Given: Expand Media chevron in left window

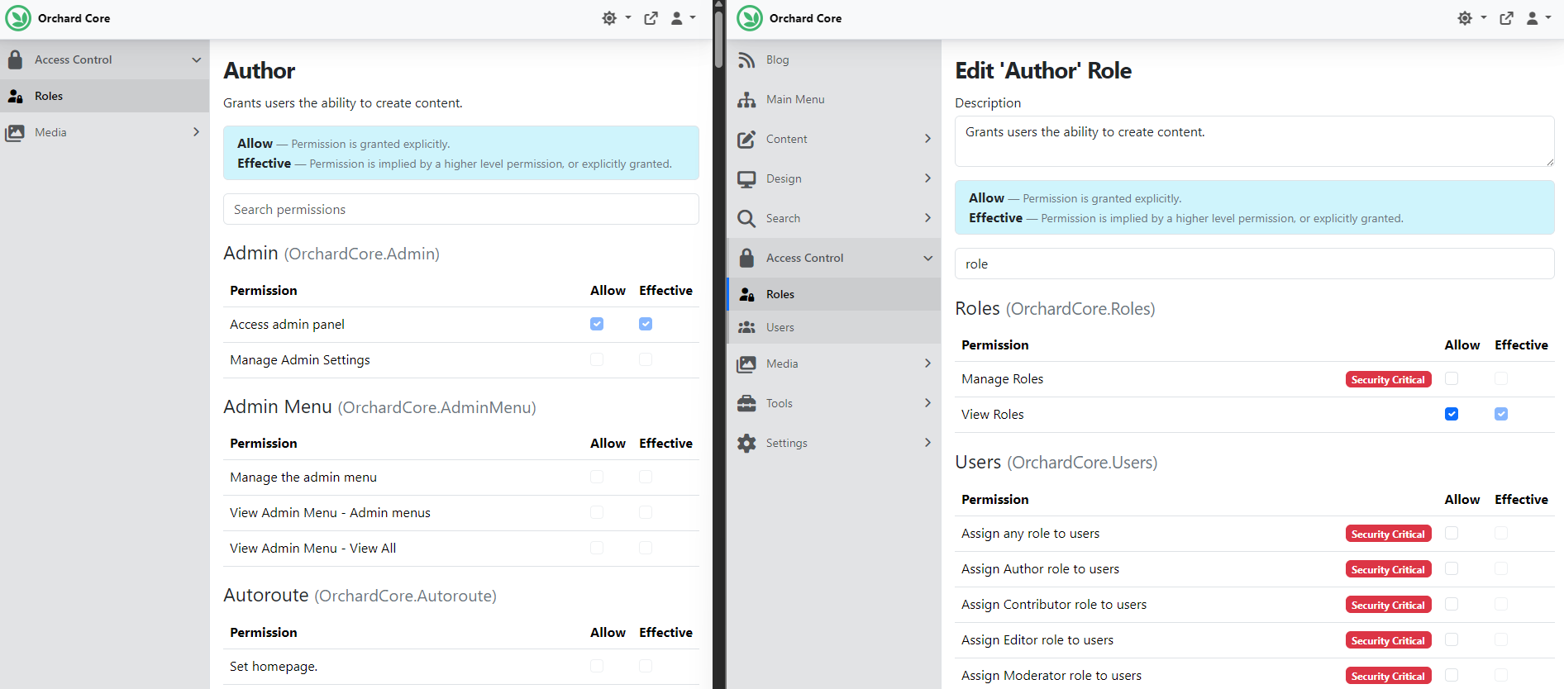Looking at the screenshot, I should (197, 132).
